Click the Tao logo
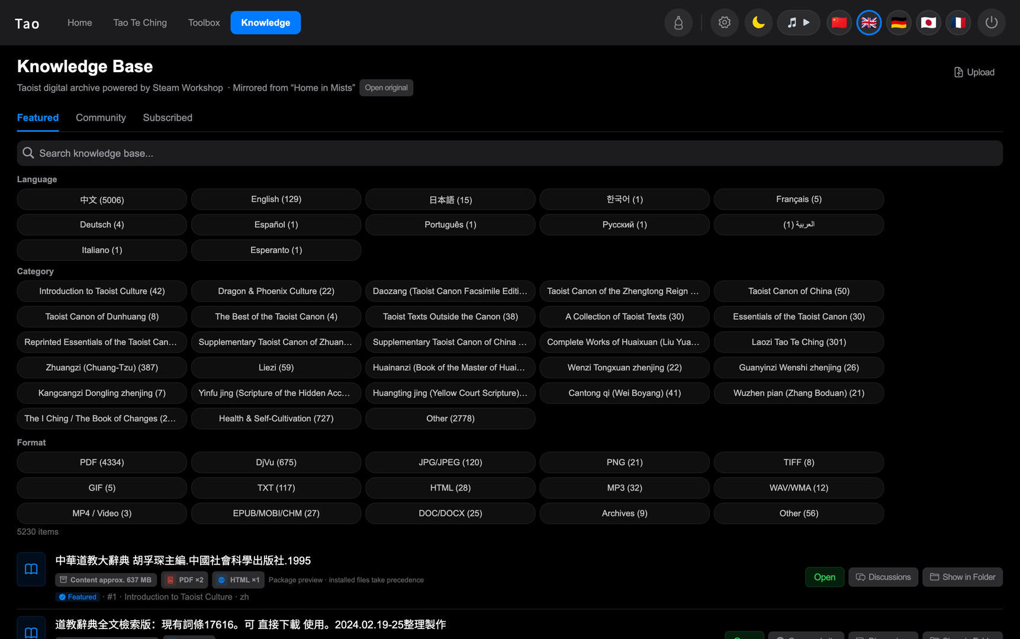The image size is (1020, 639). [27, 24]
